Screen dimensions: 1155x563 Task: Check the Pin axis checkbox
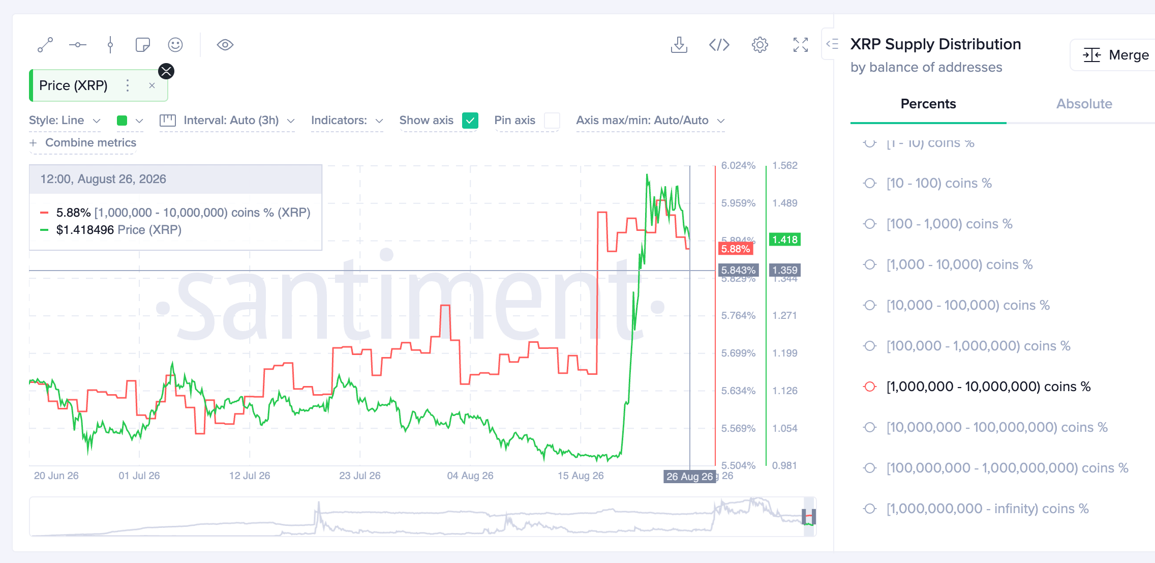[x=552, y=121]
